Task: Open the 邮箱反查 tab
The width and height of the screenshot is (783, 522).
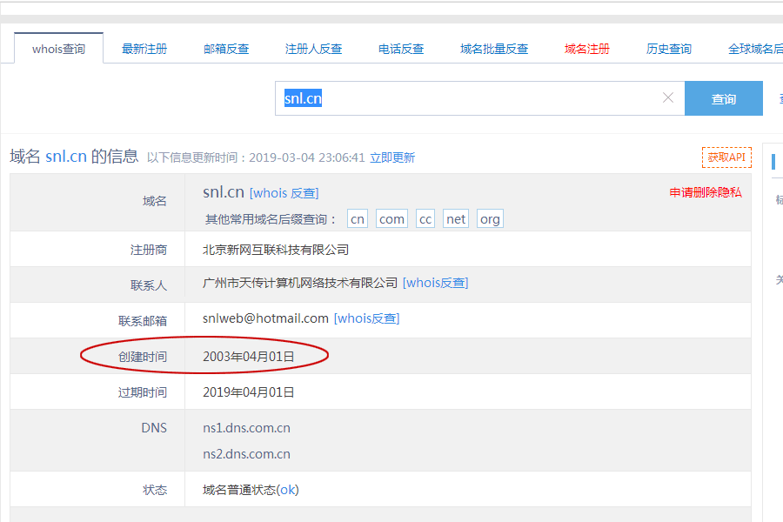Action: (226, 49)
